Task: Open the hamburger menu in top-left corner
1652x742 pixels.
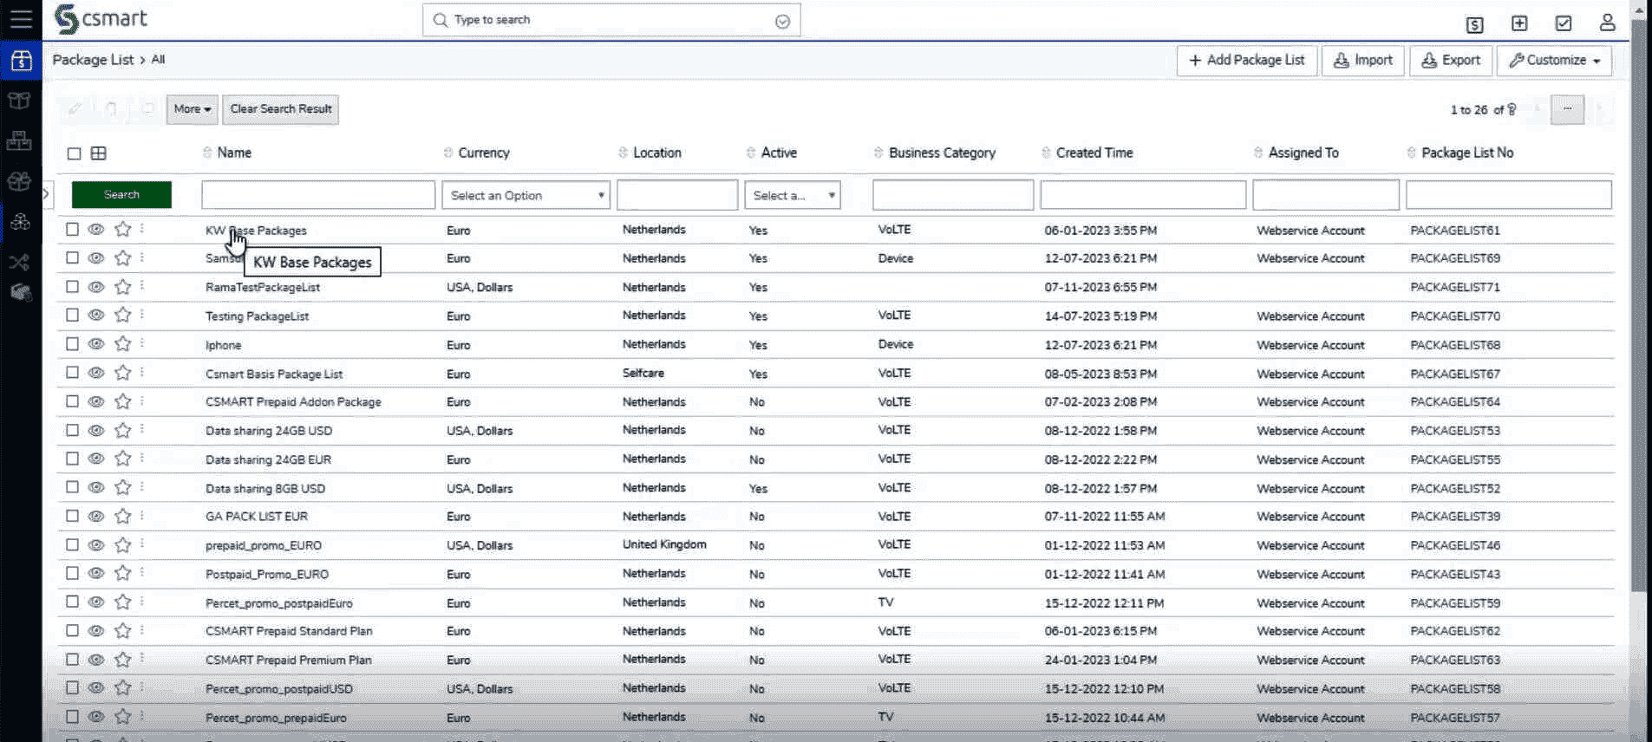Action: (21, 19)
